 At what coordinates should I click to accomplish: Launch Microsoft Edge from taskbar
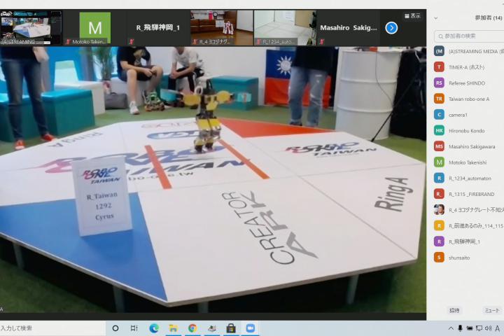(x=154, y=328)
